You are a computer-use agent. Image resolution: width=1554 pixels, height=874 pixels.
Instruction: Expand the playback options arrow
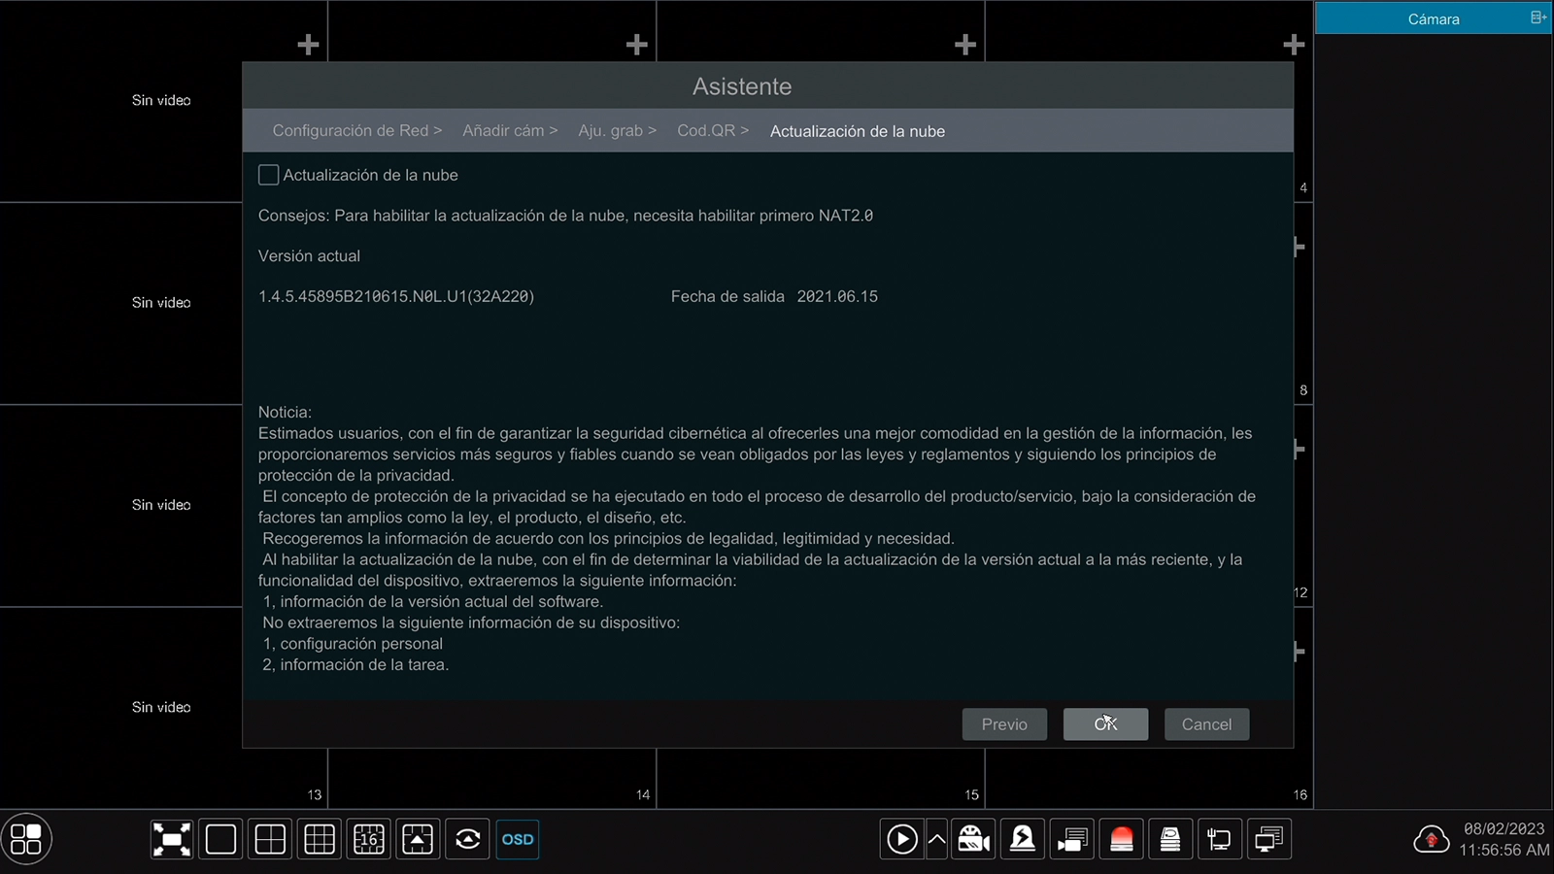pyautogui.click(x=936, y=839)
